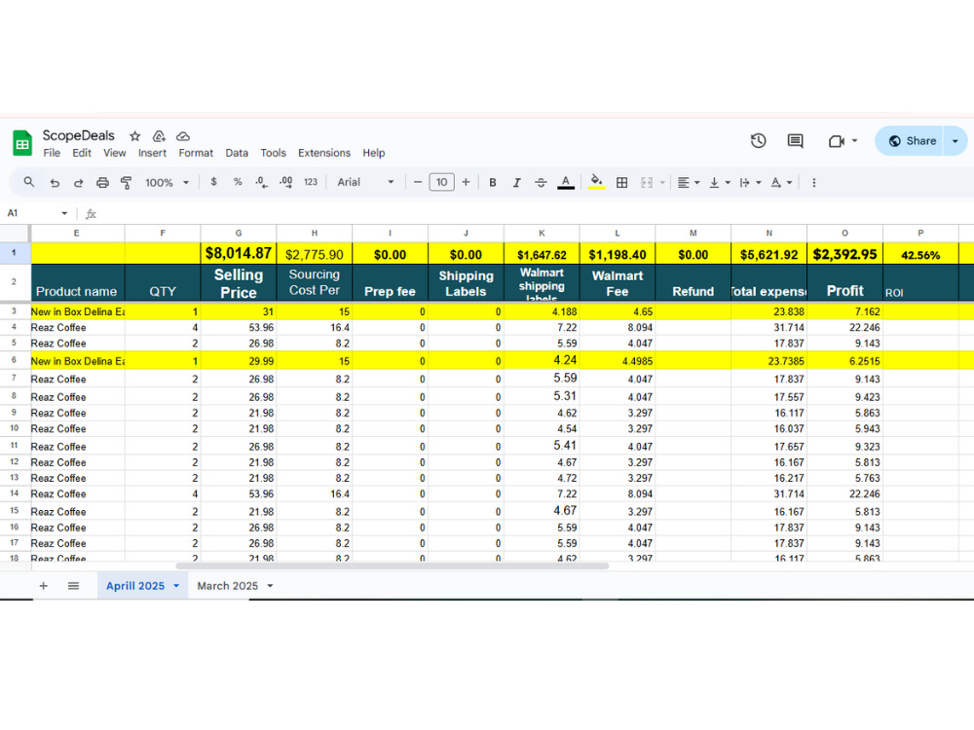Click the 42.56% ROI cell
This screenshot has width=974, height=730.
(x=920, y=254)
